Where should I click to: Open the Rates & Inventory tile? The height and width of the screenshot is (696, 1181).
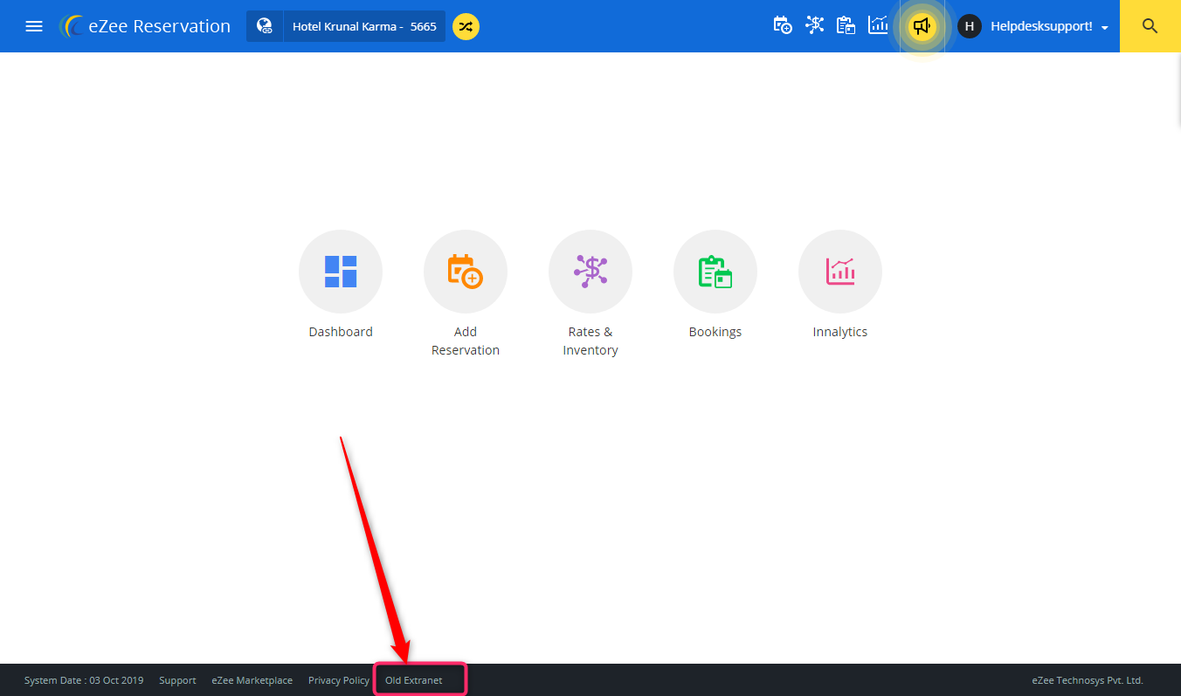590,272
